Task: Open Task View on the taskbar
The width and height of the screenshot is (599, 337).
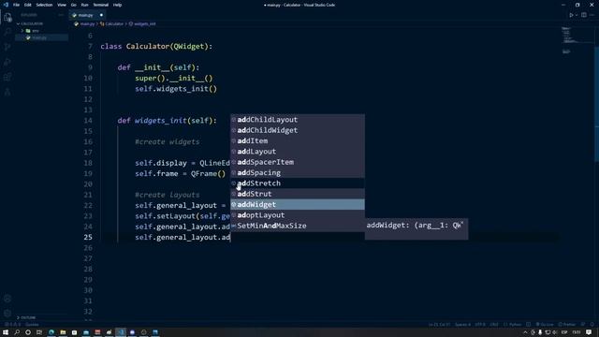Action: [x=39, y=332]
